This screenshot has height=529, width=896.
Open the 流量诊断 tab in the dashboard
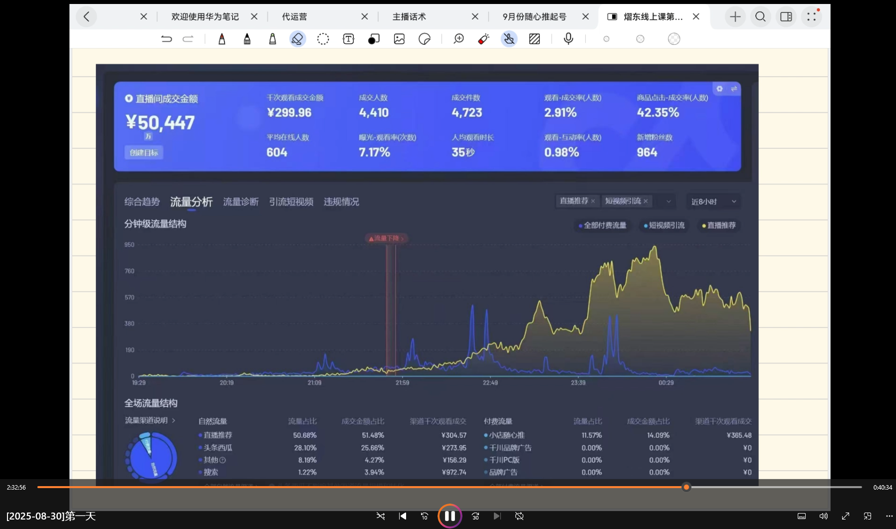pos(240,202)
